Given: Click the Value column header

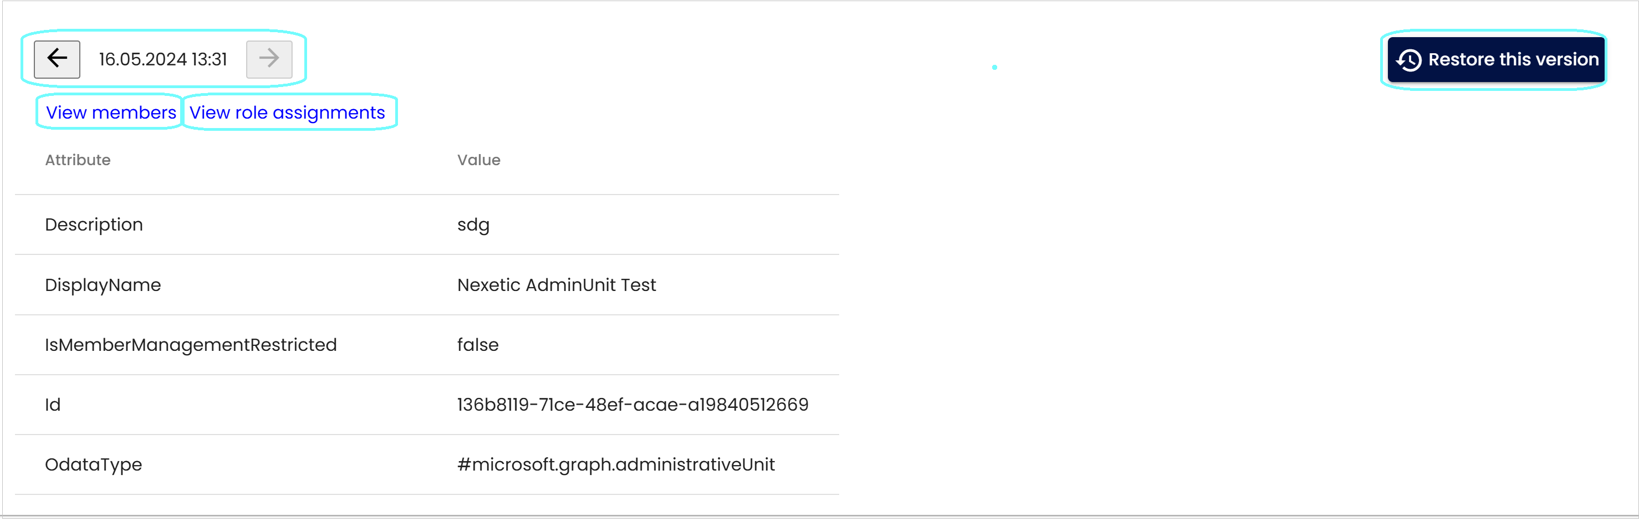Looking at the screenshot, I should [x=478, y=160].
